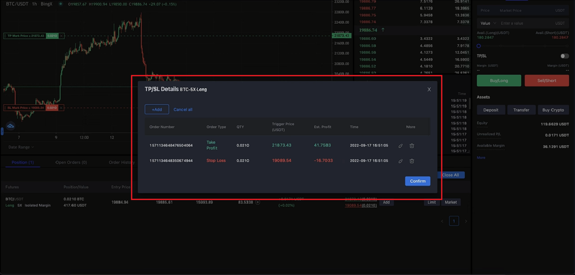Dismiss the SL Mark Price label with its X
The height and width of the screenshot is (275, 575).
[x=62, y=107]
